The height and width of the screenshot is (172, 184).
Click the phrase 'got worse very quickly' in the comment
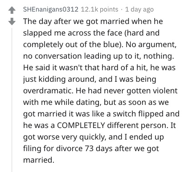[65, 137]
